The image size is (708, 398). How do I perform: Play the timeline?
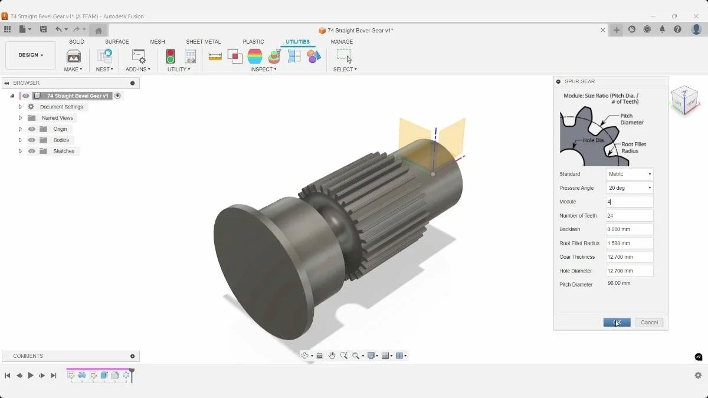pos(31,376)
